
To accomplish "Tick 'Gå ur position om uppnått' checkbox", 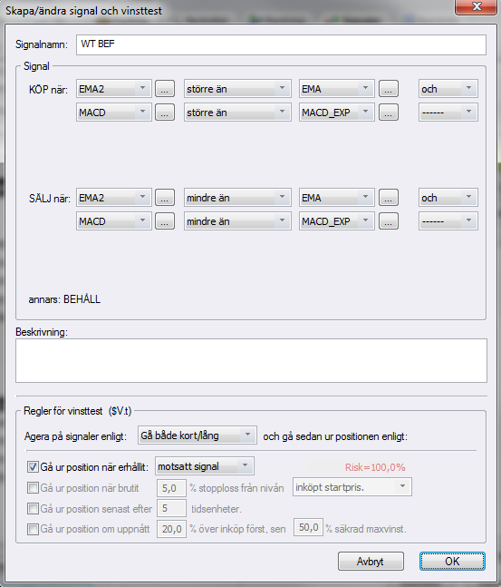I will pyautogui.click(x=33, y=529).
